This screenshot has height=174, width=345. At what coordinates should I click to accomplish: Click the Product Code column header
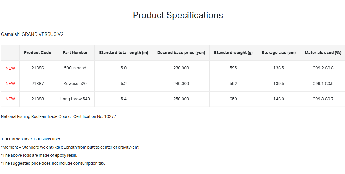[x=38, y=53]
